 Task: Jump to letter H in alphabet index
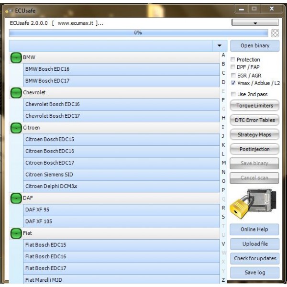point(223,118)
